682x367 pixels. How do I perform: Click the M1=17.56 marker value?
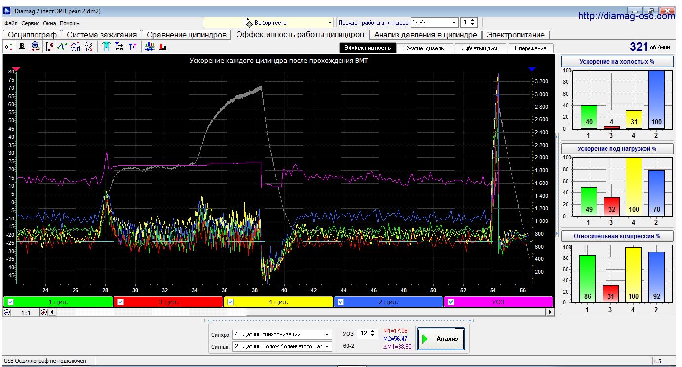395,331
